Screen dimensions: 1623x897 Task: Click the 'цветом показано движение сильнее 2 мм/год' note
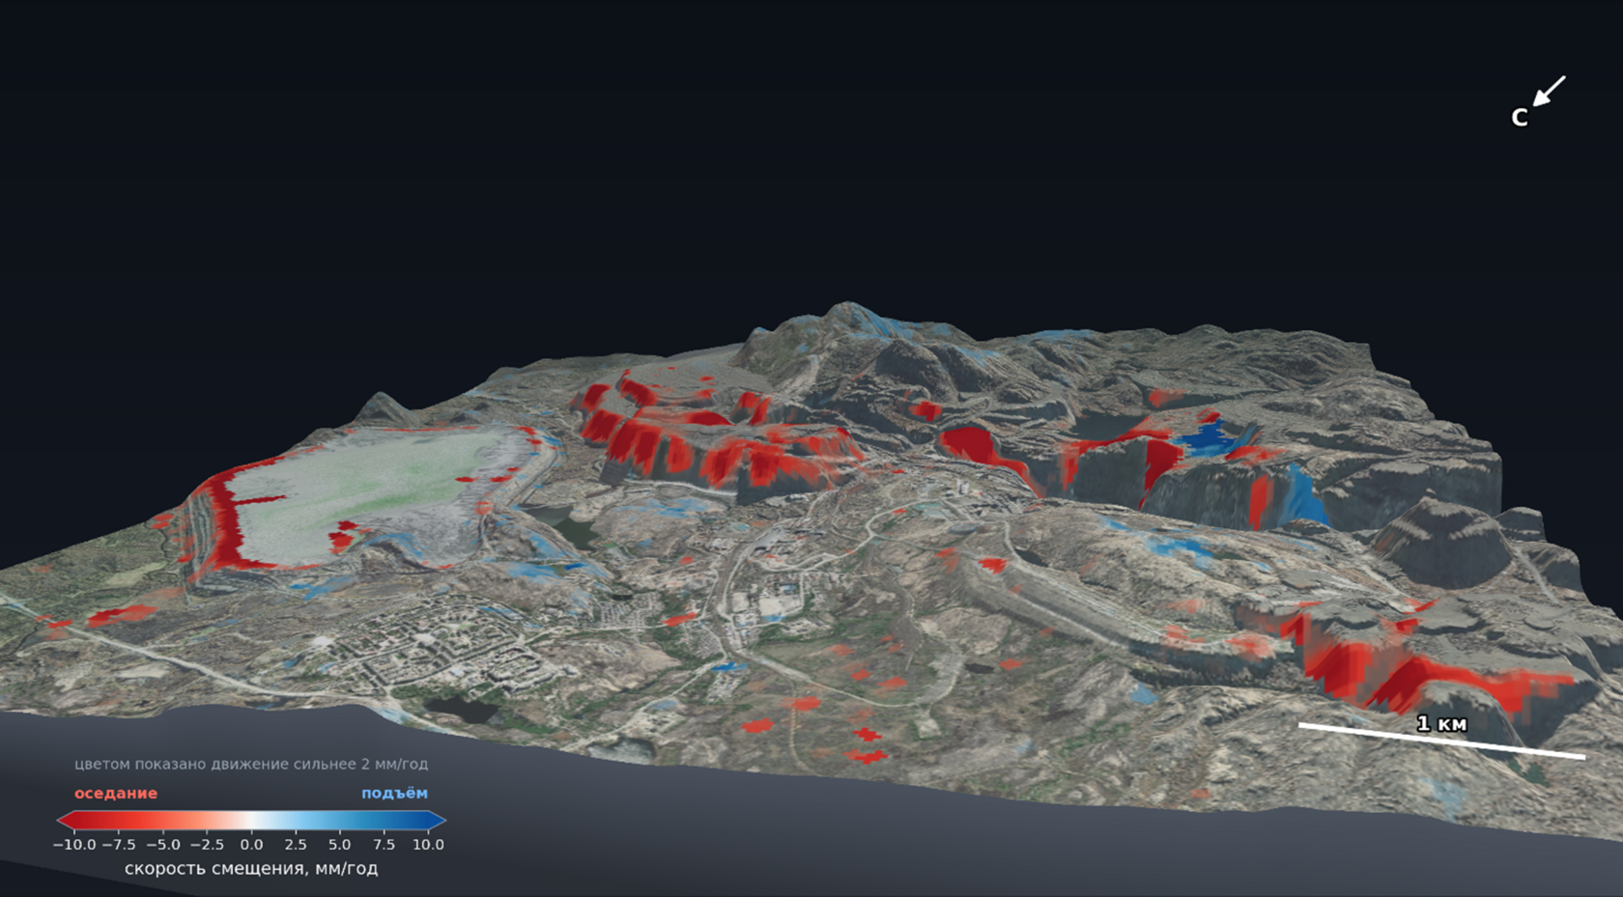pos(251,764)
